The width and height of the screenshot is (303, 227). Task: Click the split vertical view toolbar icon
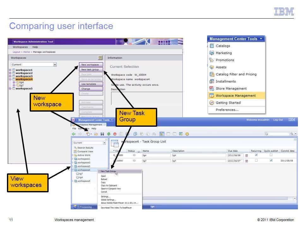click(175, 134)
